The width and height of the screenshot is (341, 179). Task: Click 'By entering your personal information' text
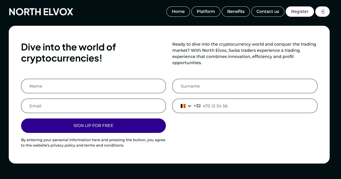coord(60,140)
